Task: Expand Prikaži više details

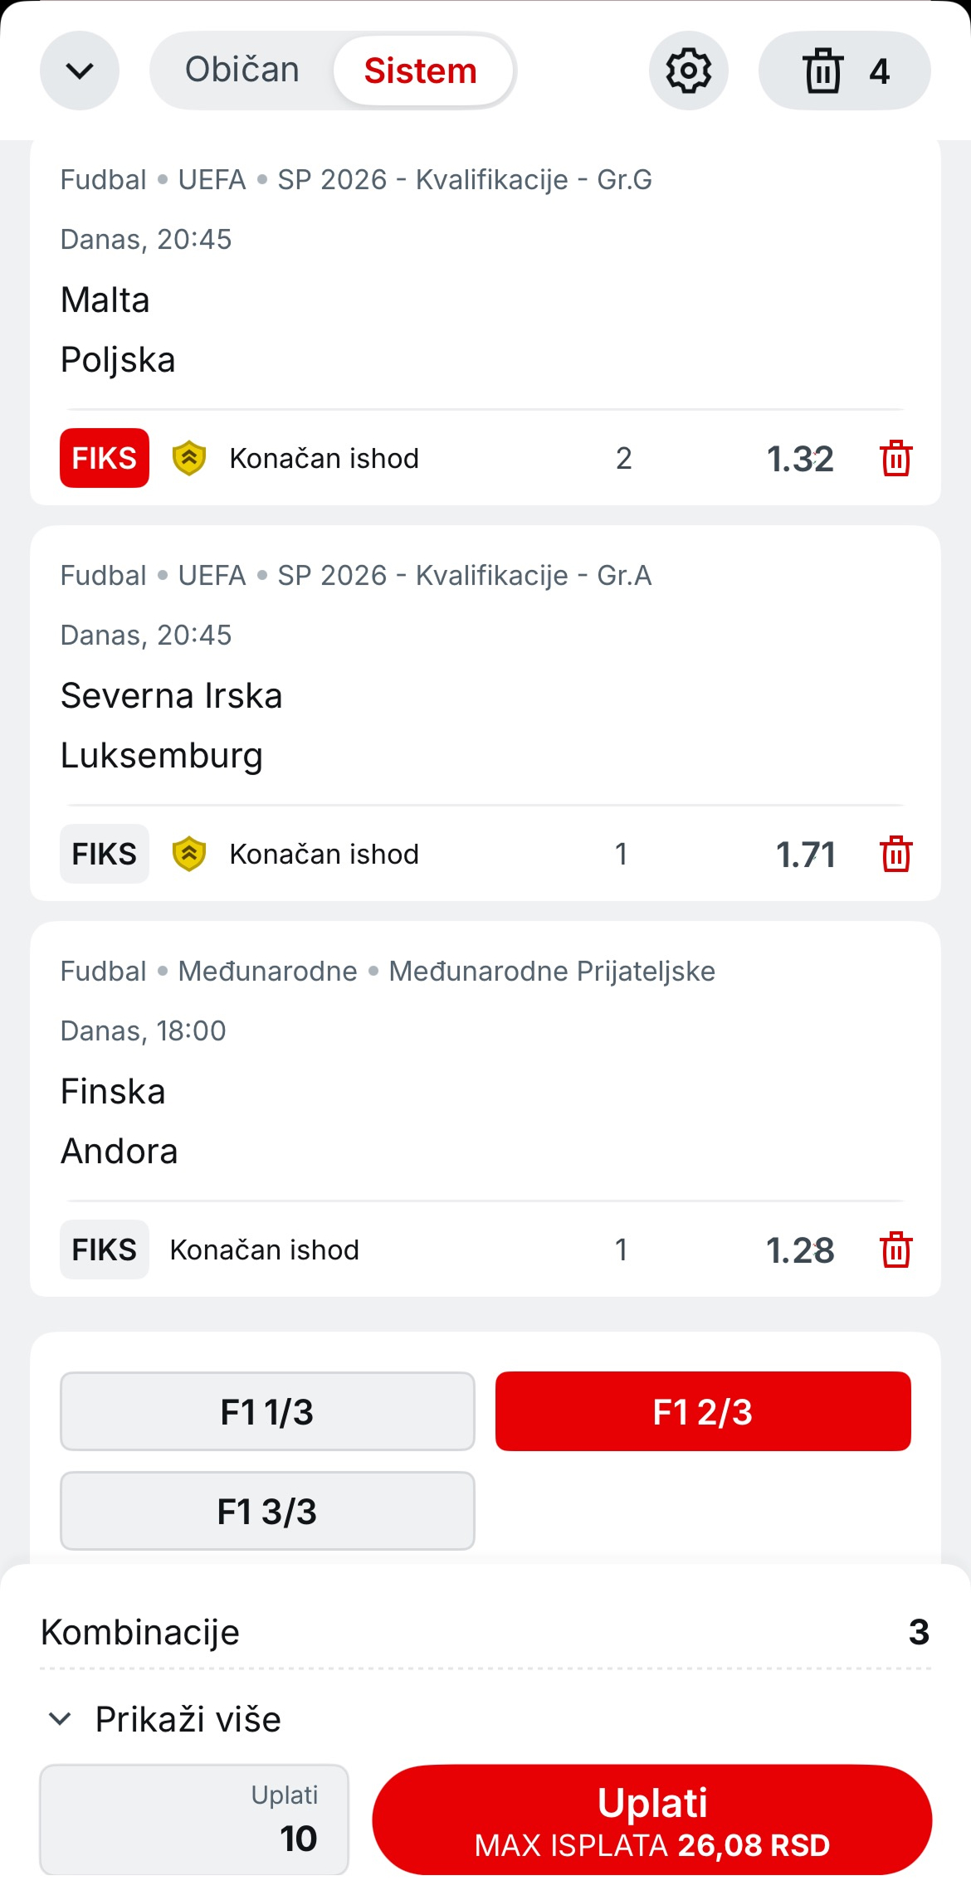Action: click(x=164, y=1719)
